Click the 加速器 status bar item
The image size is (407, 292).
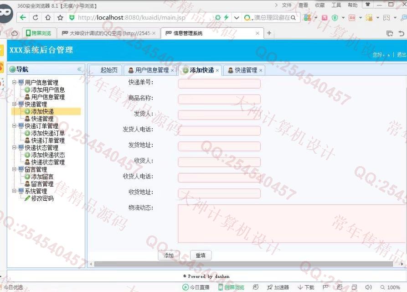pyautogui.click(x=278, y=287)
